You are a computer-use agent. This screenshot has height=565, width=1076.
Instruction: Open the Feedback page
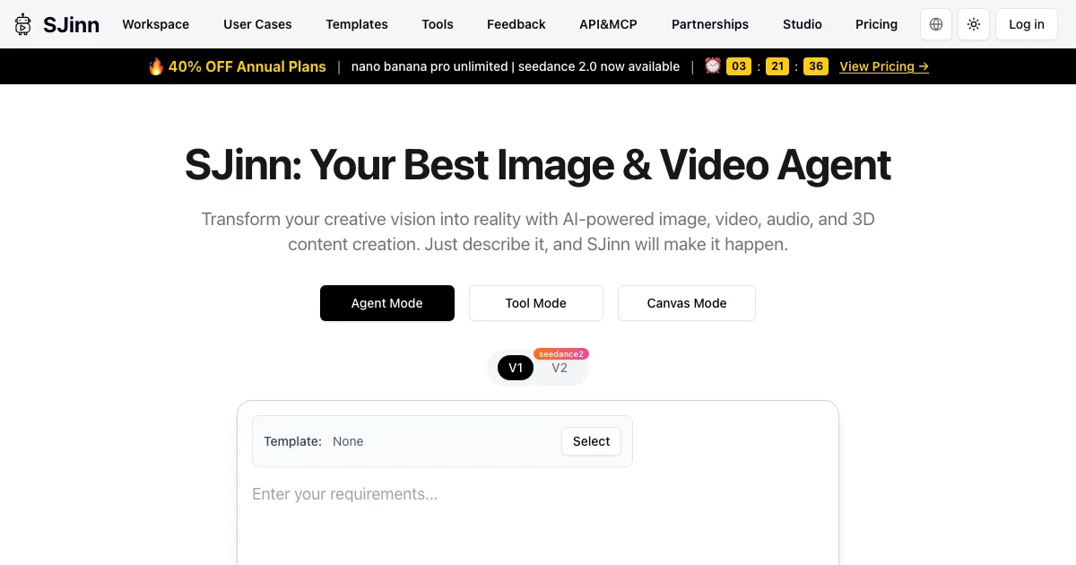pos(516,24)
